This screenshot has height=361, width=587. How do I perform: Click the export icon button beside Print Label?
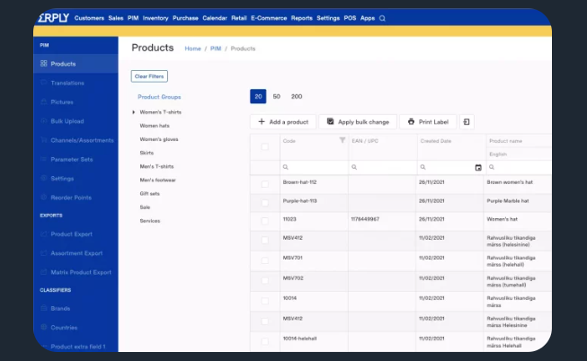coord(467,122)
